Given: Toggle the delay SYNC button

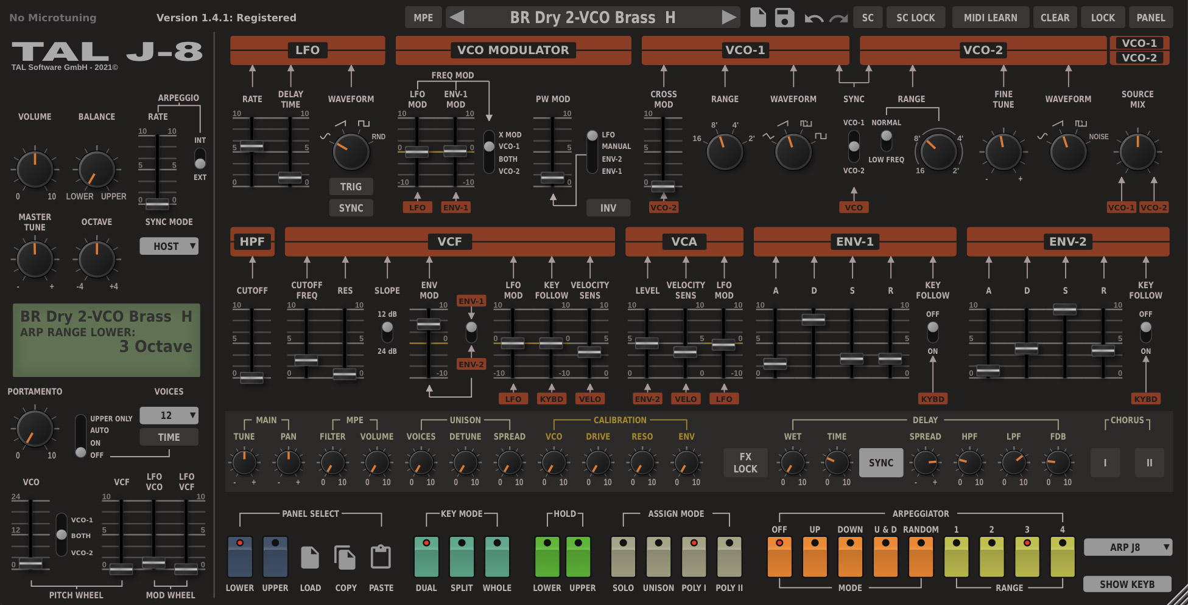Looking at the screenshot, I should coord(880,463).
